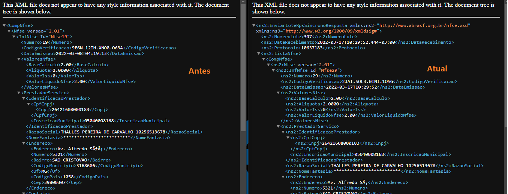Collapse the right pane CompNfse node

point(264,59)
